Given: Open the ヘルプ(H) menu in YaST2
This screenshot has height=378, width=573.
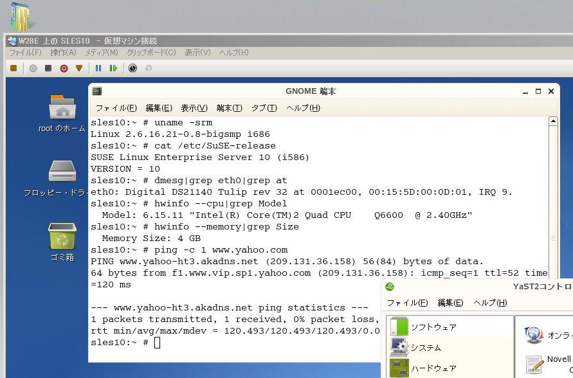Looking at the screenshot, I should click(x=491, y=303).
